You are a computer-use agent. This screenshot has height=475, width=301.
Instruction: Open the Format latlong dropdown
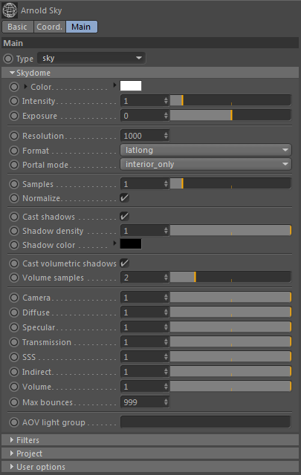pyautogui.click(x=206, y=150)
